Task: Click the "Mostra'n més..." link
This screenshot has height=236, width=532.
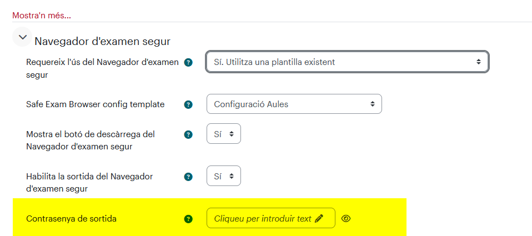Action: point(42,16)
